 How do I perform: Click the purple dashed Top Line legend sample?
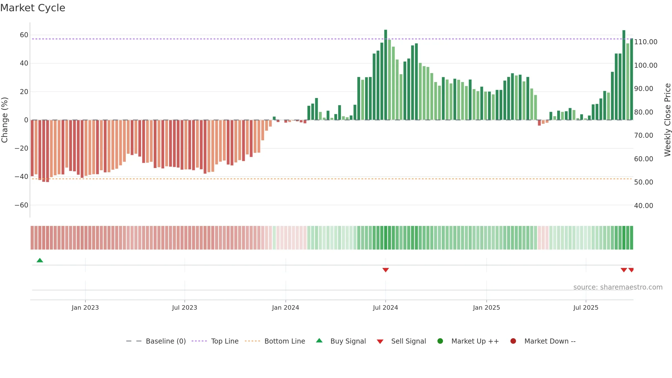click(x=199, y=341)
